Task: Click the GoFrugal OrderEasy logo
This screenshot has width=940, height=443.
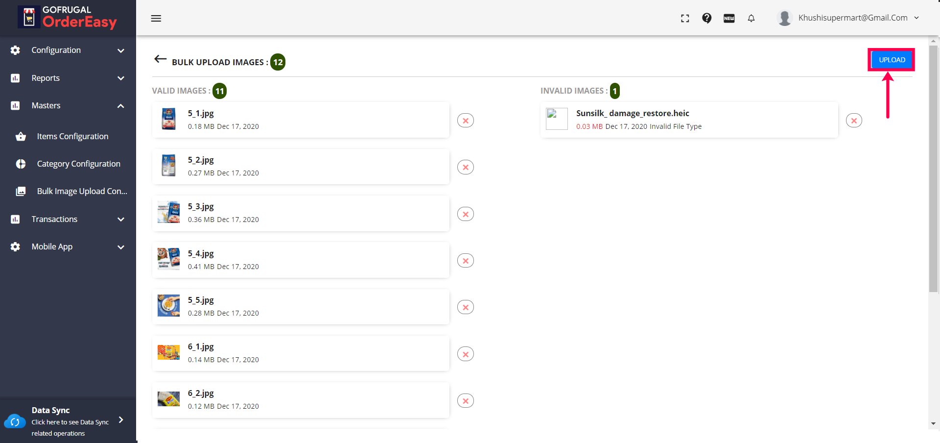Action: (68, 17)
